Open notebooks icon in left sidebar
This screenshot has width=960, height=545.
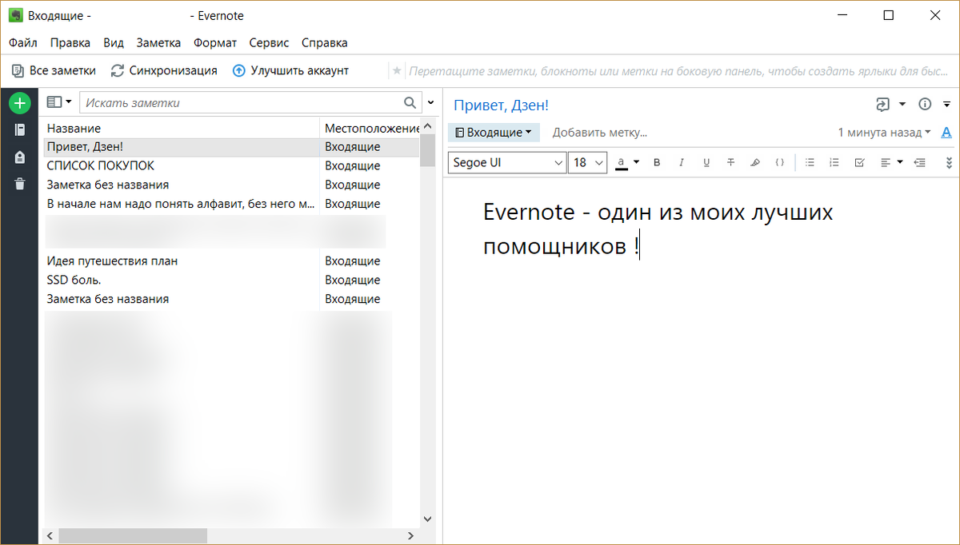click(x=19, y=129)
